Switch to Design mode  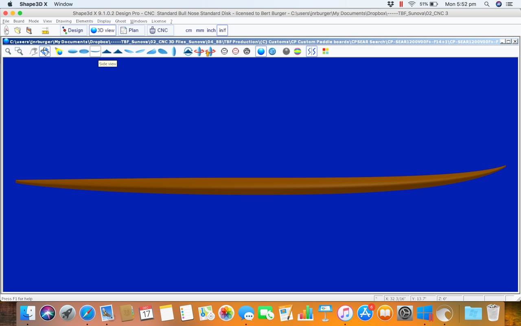point(73,30)
